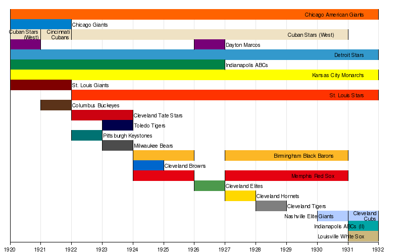Click the Chicago American Giants label
Image resolution: width=404 pixels, height=252 pixels.
(x=334, y=15)
